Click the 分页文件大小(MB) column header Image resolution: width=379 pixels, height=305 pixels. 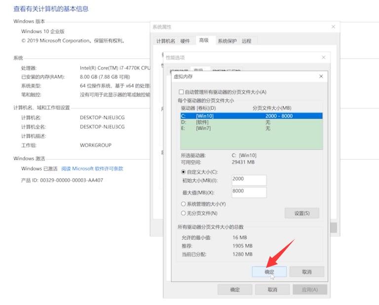[272, 108]
